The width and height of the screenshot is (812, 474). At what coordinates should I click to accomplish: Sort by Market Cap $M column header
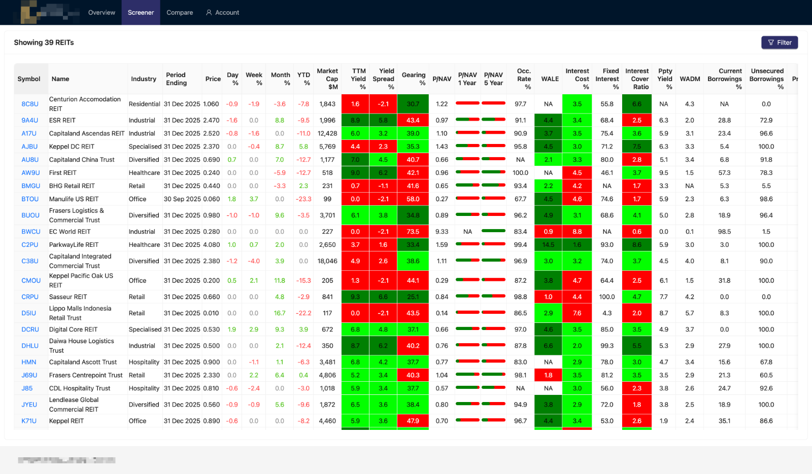pos(327,79)
